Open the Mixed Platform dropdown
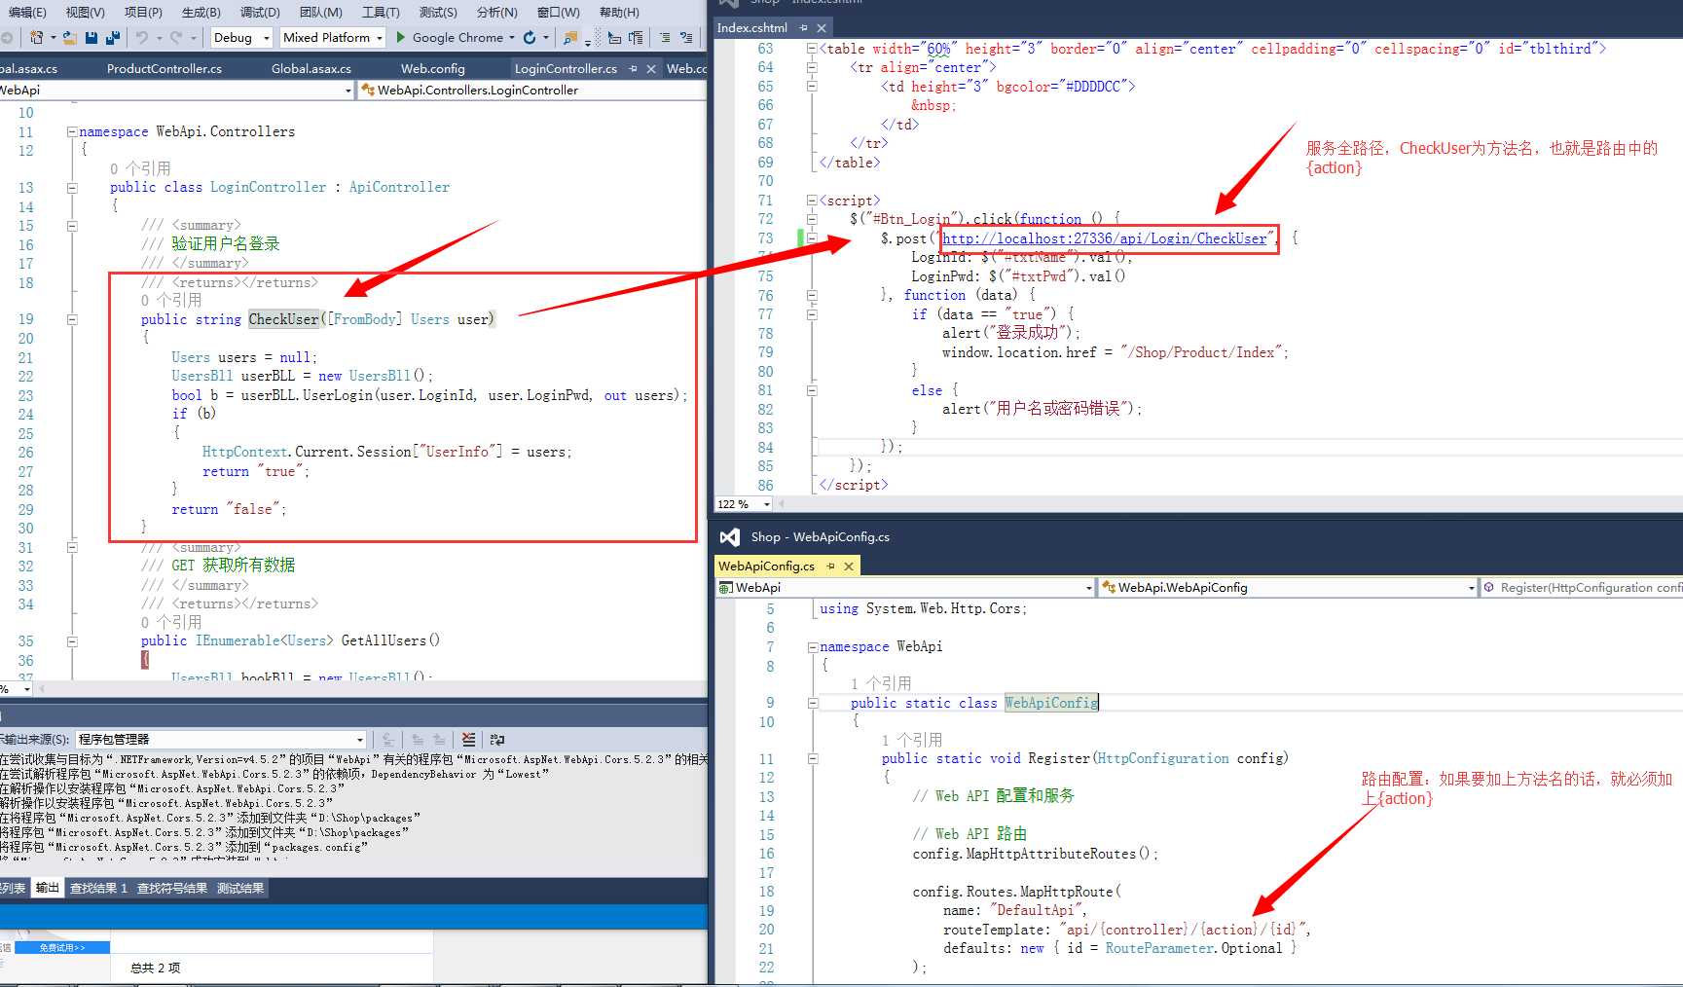 click(379, 38)
